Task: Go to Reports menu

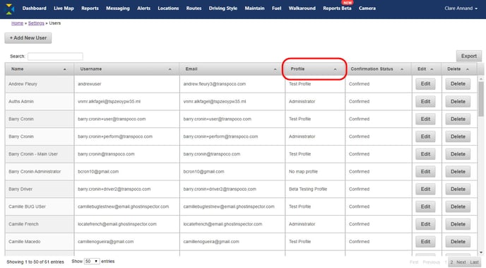Action: (90, 8)
